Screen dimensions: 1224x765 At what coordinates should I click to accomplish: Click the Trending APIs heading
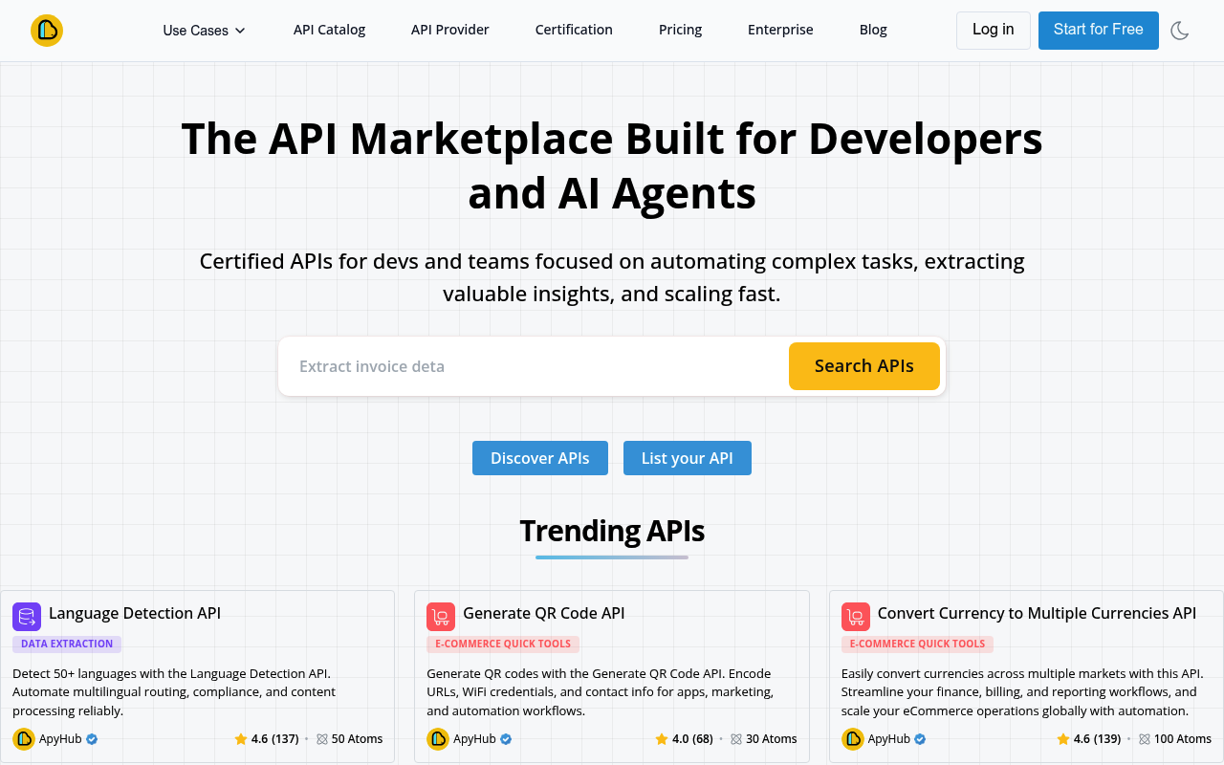tap(612, 531)
